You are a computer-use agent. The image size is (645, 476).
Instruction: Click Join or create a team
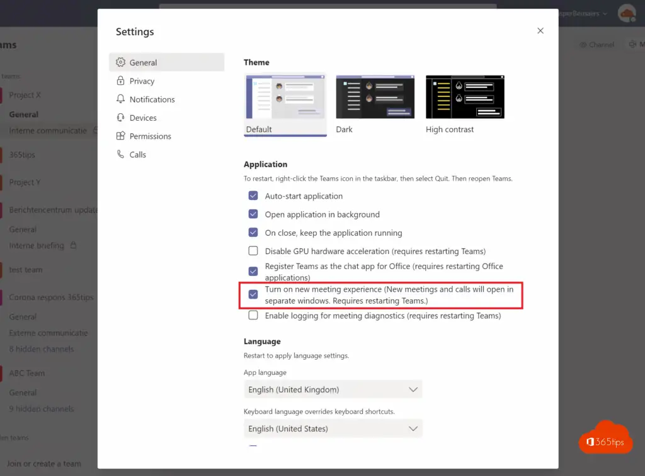[x=44, y=463]
